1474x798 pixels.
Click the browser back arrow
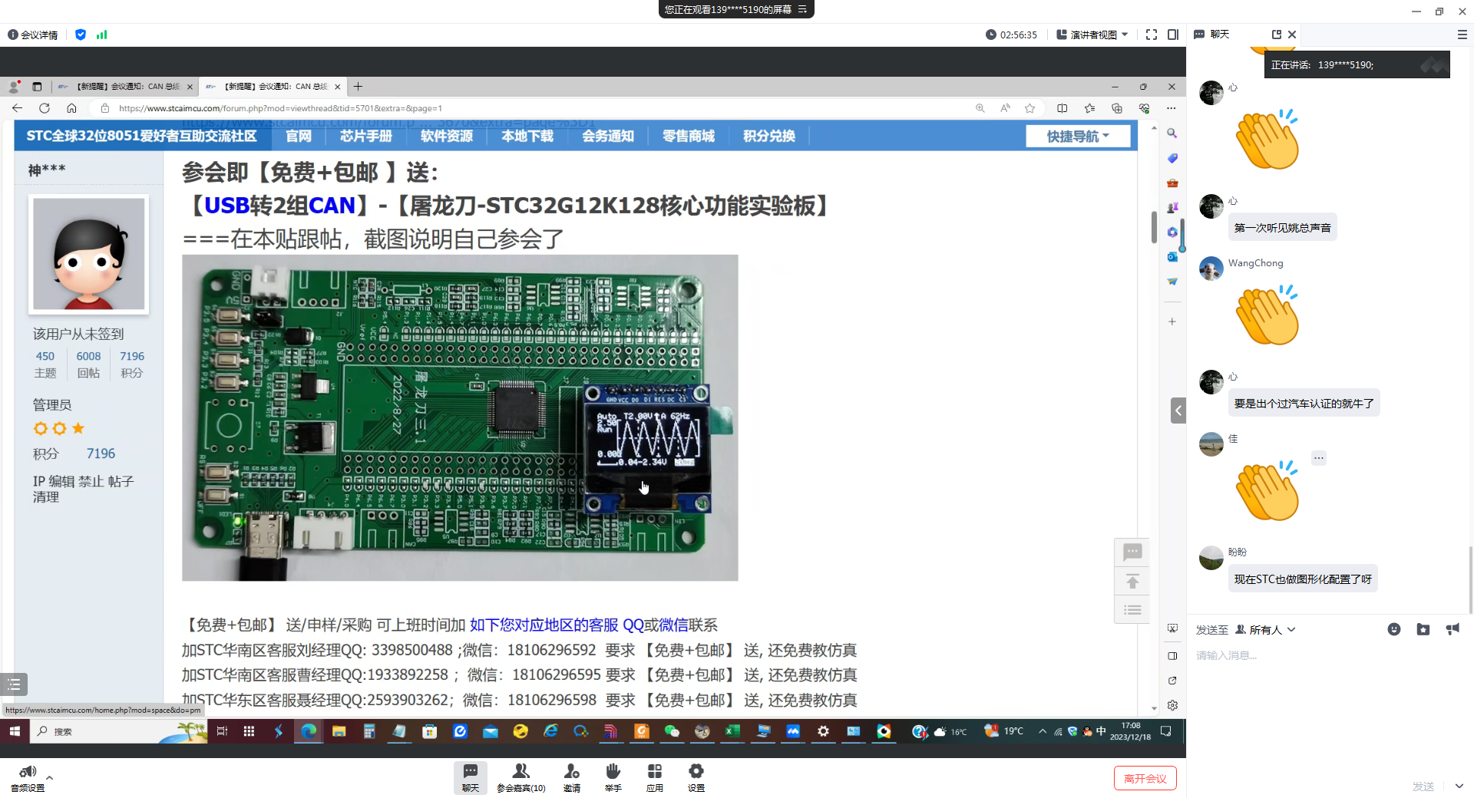pos(17,108)
